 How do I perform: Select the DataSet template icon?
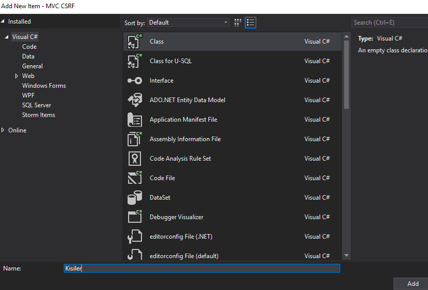pyautogui.click(x=135, y=198)
